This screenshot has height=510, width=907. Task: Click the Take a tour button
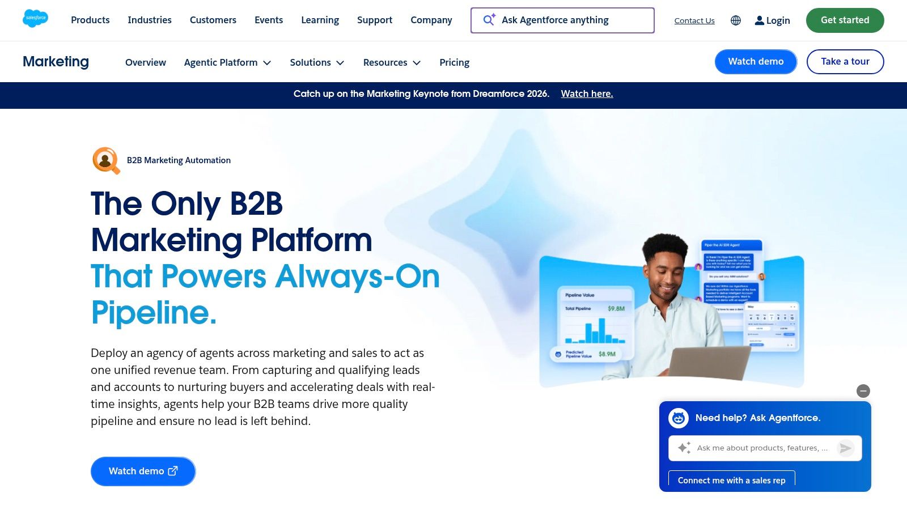pos(845,62)
